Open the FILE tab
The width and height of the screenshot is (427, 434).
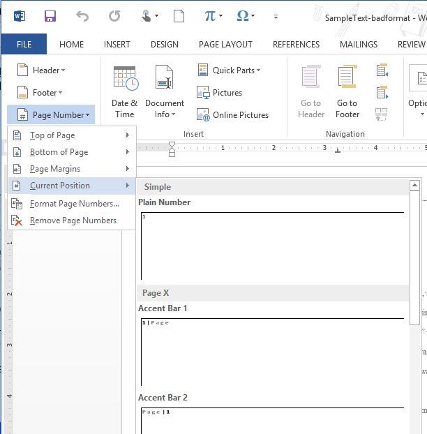click(24, 44)
